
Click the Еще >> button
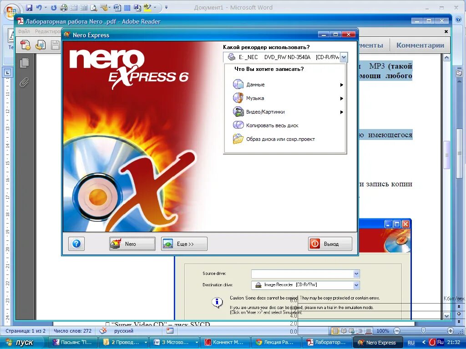pos(184,244)
